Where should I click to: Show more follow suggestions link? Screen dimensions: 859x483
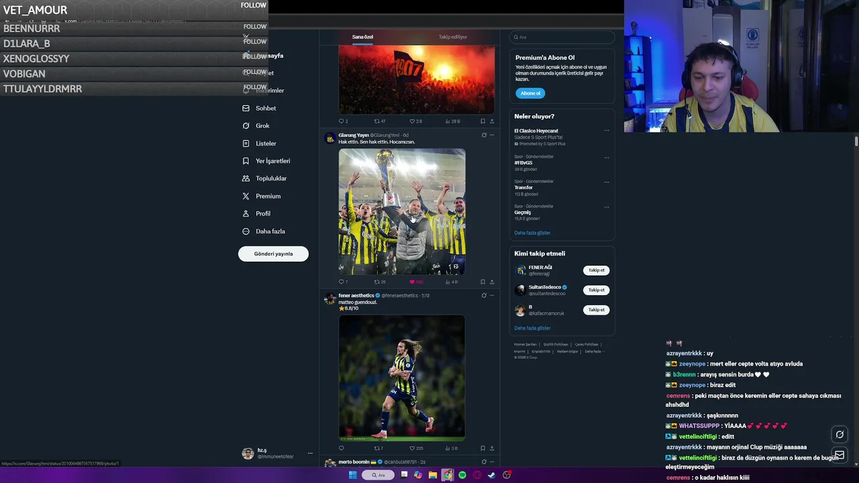(532, 328)
